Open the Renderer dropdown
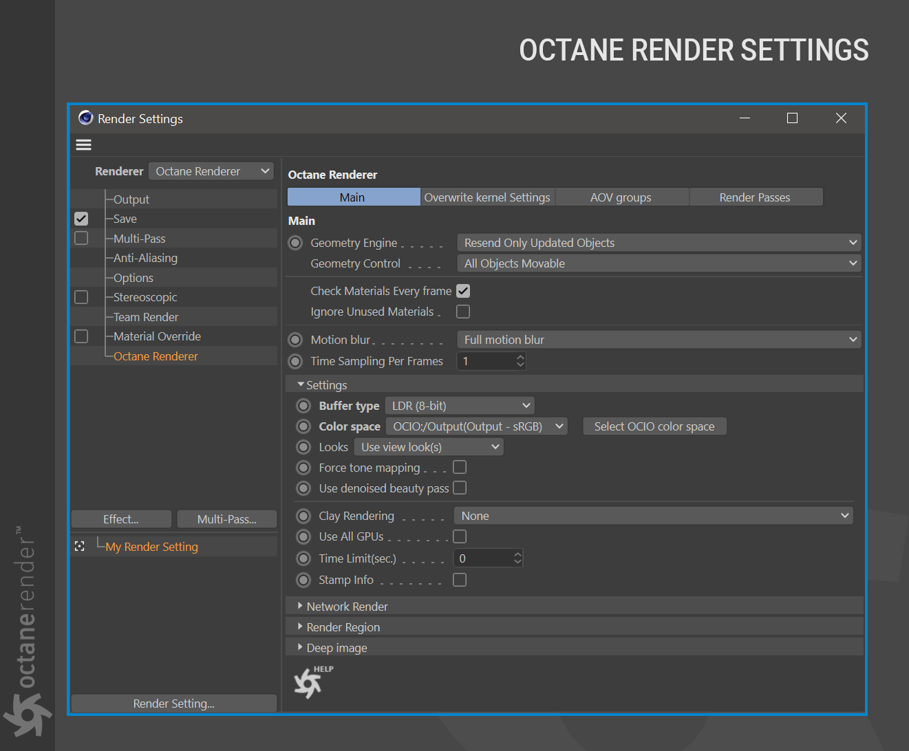909x751 pixels. (x=211, y=171)
